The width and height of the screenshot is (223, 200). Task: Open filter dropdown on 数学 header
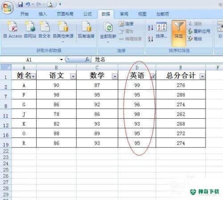click(115, 76)
